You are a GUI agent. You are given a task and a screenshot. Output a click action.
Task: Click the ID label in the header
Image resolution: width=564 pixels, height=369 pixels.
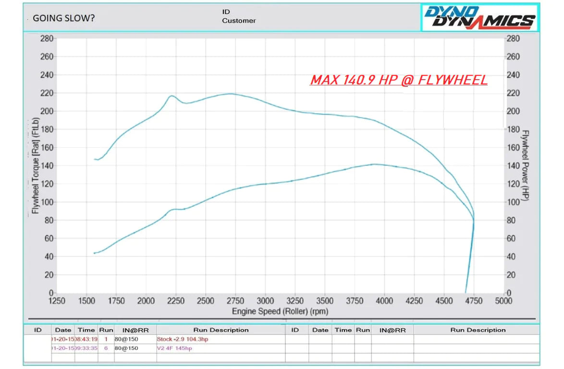(226, 11)
